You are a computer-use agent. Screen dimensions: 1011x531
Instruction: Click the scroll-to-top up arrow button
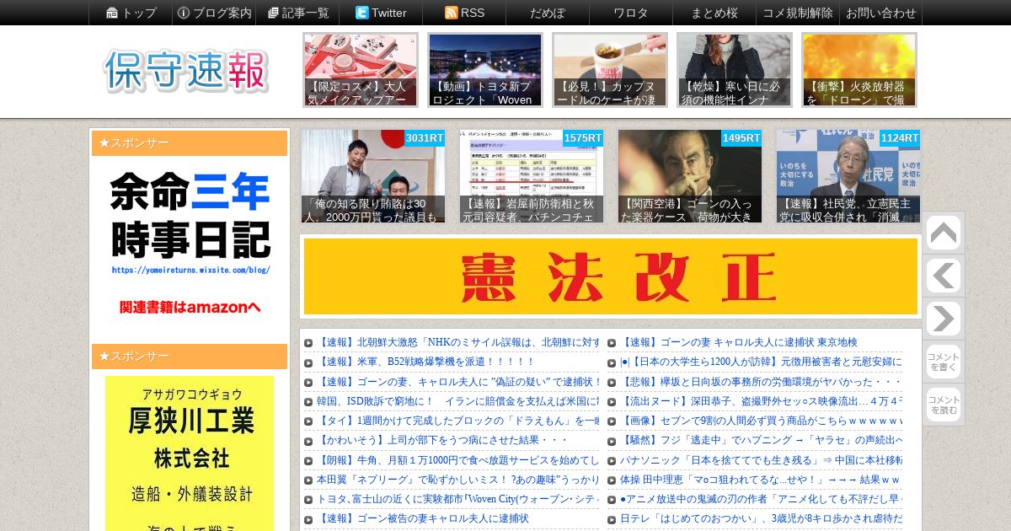944,233
